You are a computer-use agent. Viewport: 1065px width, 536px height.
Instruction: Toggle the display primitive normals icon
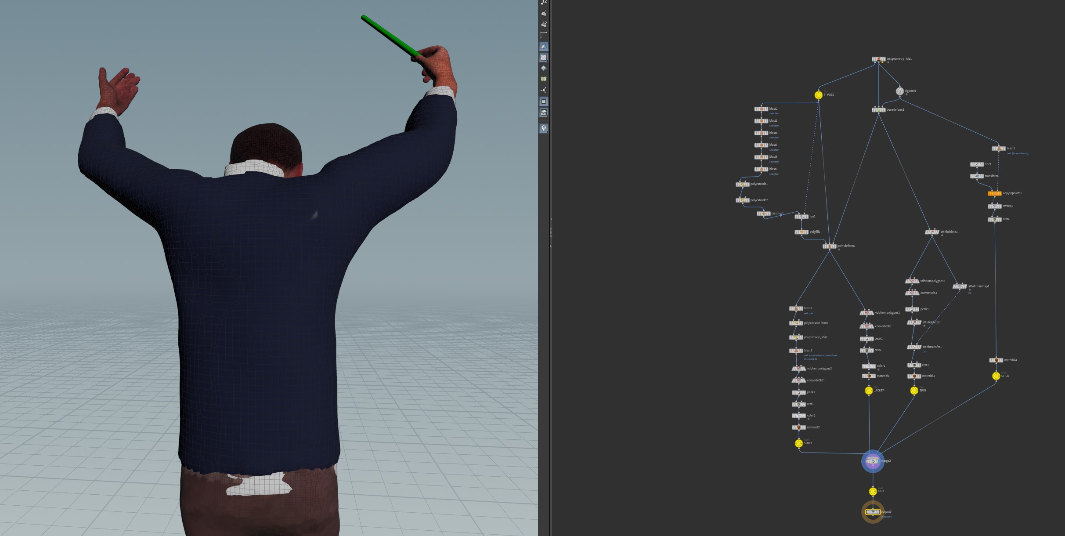click(x=544, y=13)
